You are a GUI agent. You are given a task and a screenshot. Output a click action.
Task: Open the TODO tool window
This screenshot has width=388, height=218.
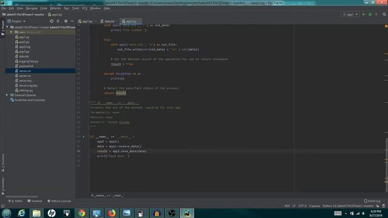pyautogui.click(x=15, y=201)
